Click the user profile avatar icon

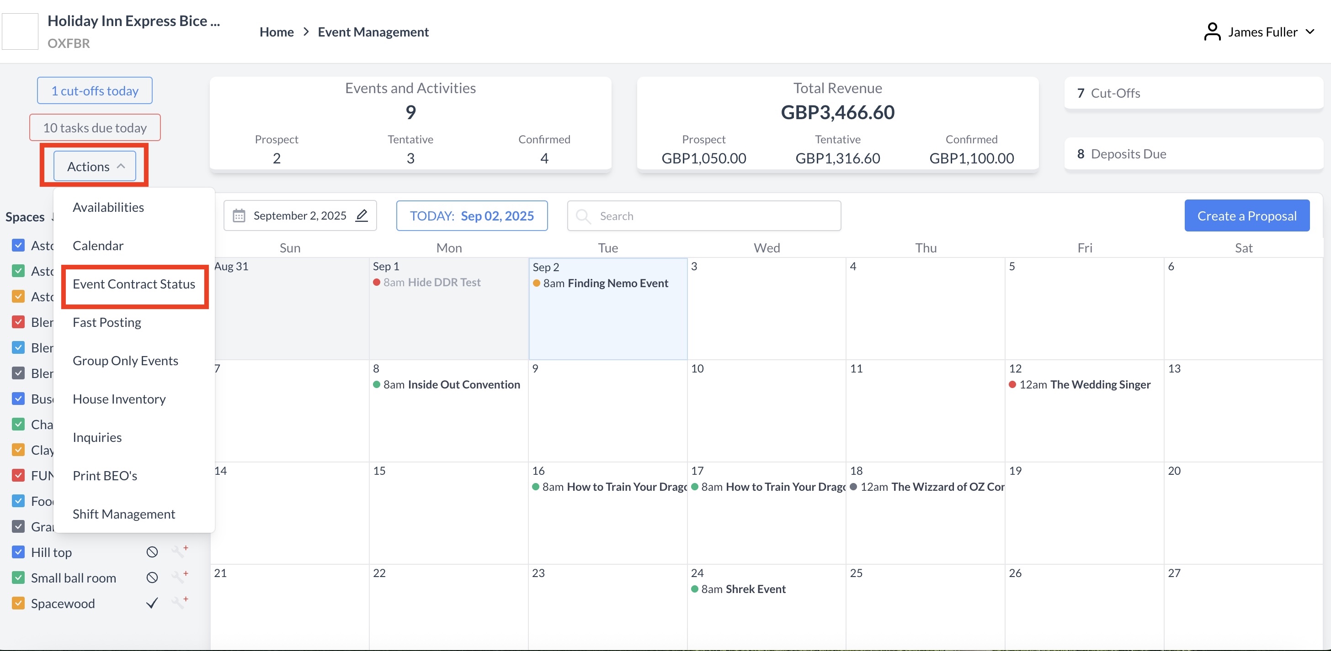pos(1212,32)
